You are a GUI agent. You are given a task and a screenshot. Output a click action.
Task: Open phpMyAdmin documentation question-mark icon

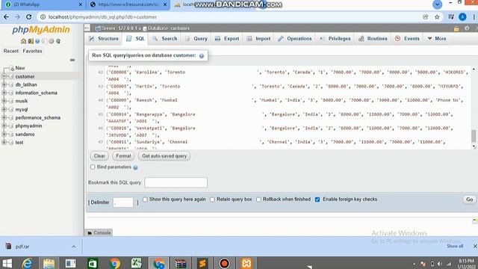pos(37,41)
